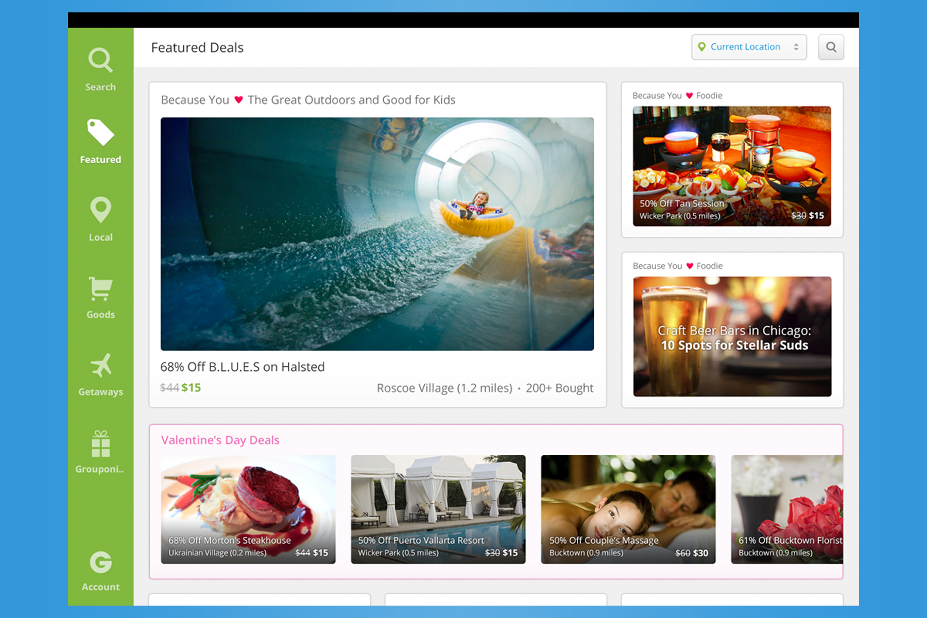Click 'Roscoe Village (1.2 miles)' location text
This screenshot has width=927, height=618.
coord(444,388)
